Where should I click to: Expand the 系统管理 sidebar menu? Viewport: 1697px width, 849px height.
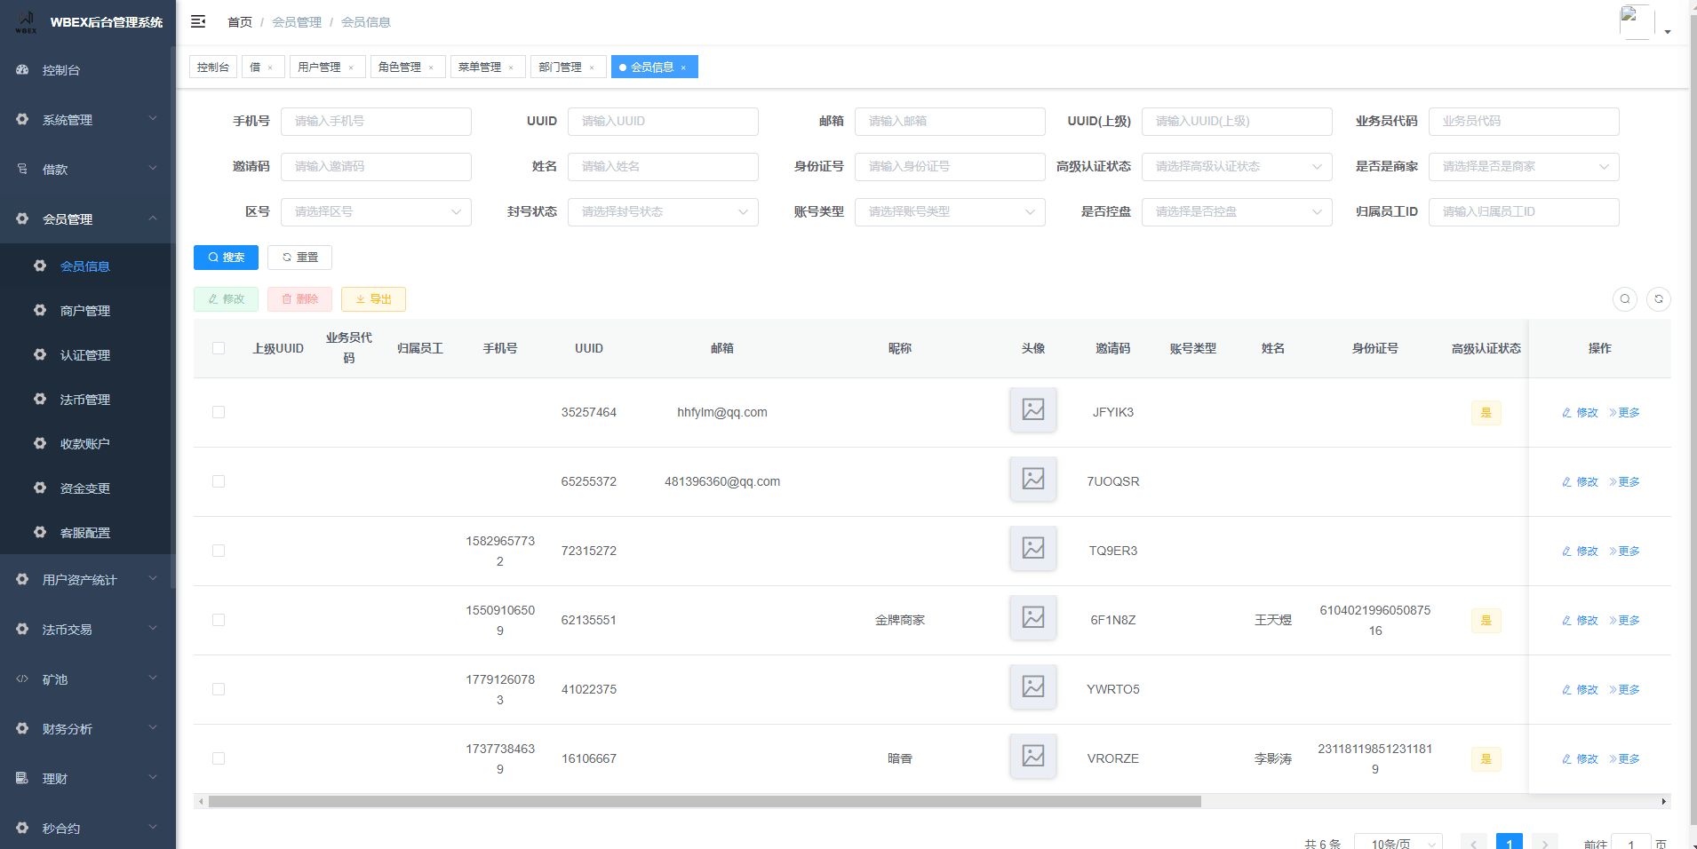87,120
